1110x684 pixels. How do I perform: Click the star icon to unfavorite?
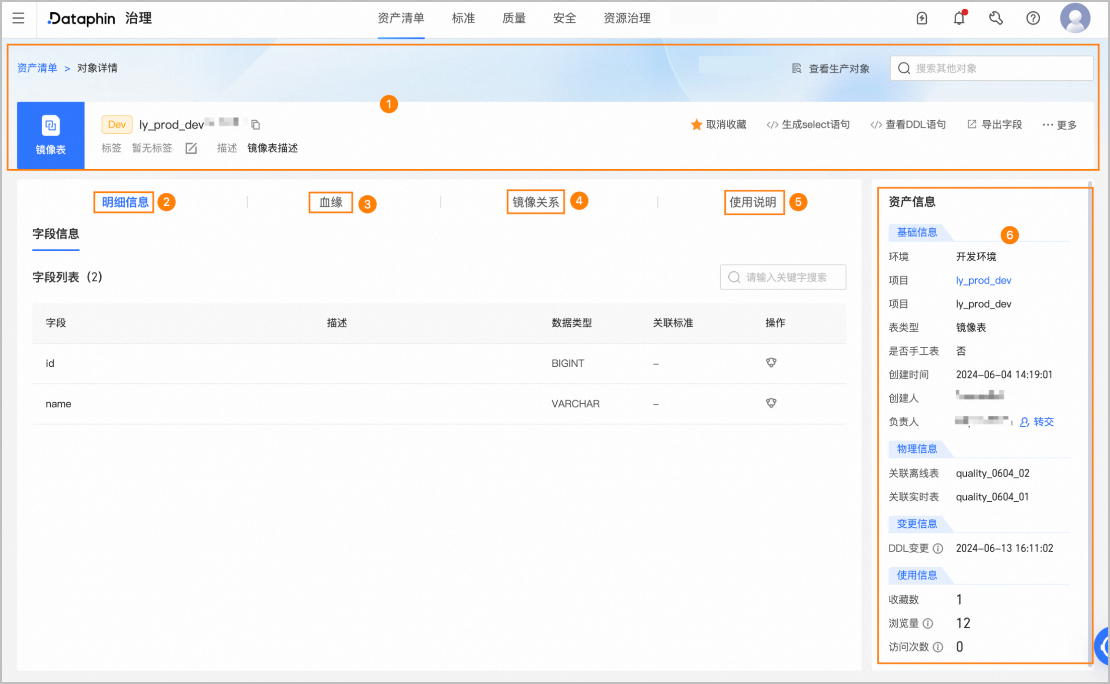696,125
